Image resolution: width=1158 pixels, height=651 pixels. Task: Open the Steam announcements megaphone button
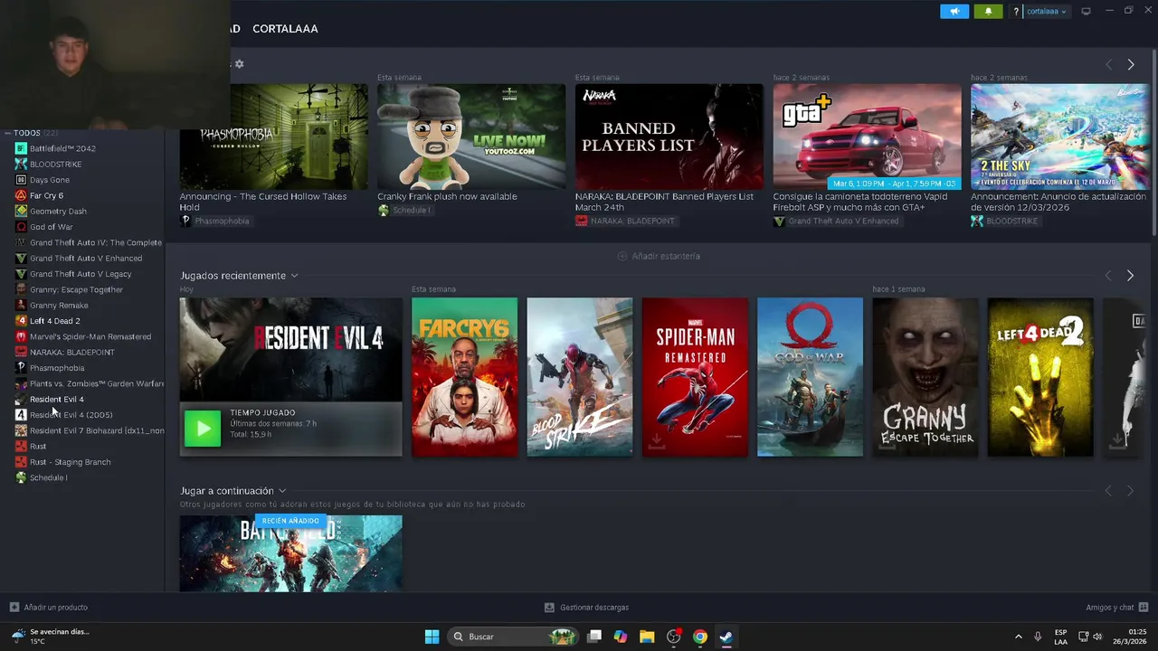coord(954,11)
